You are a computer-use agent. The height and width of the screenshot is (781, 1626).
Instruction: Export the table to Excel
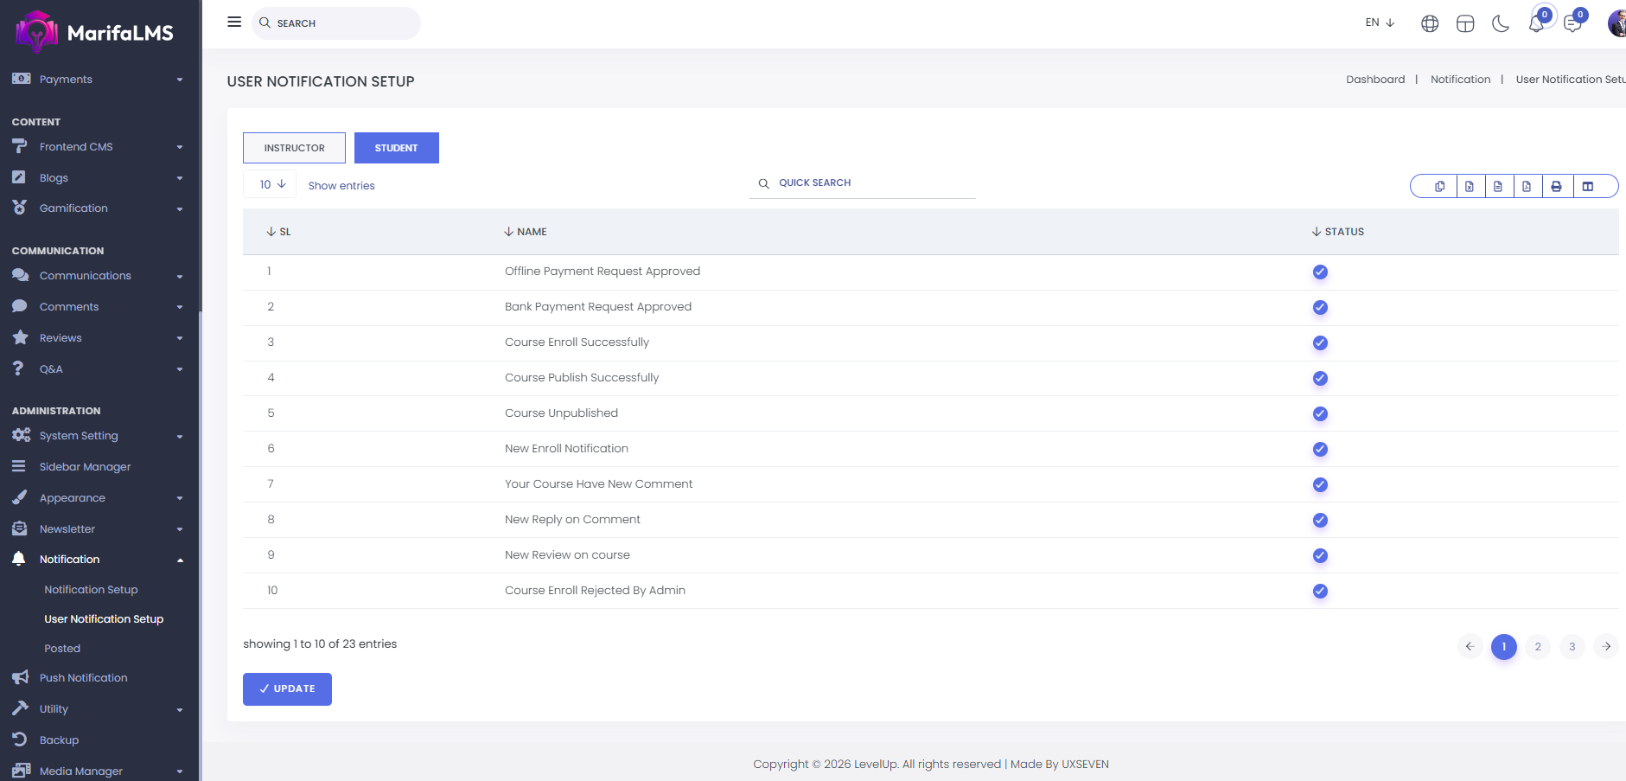pyautogui.click(x=1469, y=186)
